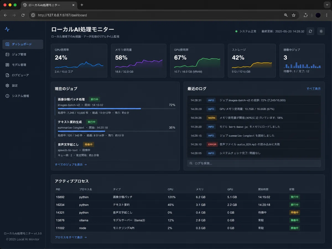The width and height of the screenshot is (332, 249).
Task: Open ジョブ管理 in the sidebar menu
Action: (x=23, y=55)
